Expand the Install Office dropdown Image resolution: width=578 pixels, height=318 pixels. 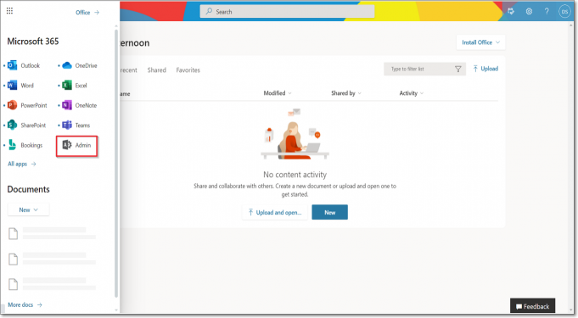pyautogui.click(x=480, y=42)
